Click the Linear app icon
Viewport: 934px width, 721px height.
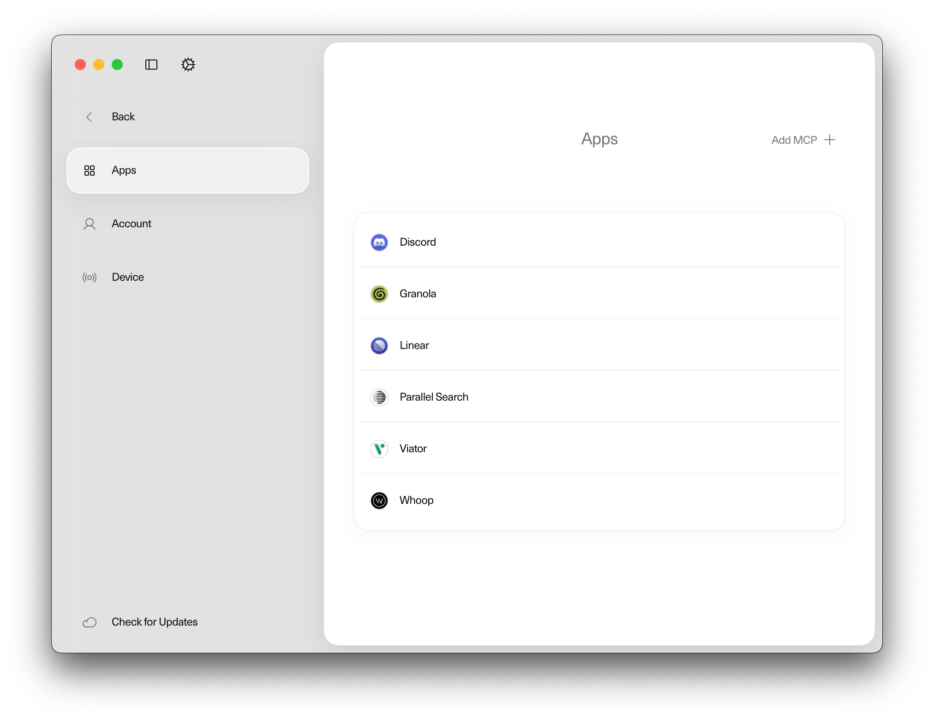tap(379, 346)
